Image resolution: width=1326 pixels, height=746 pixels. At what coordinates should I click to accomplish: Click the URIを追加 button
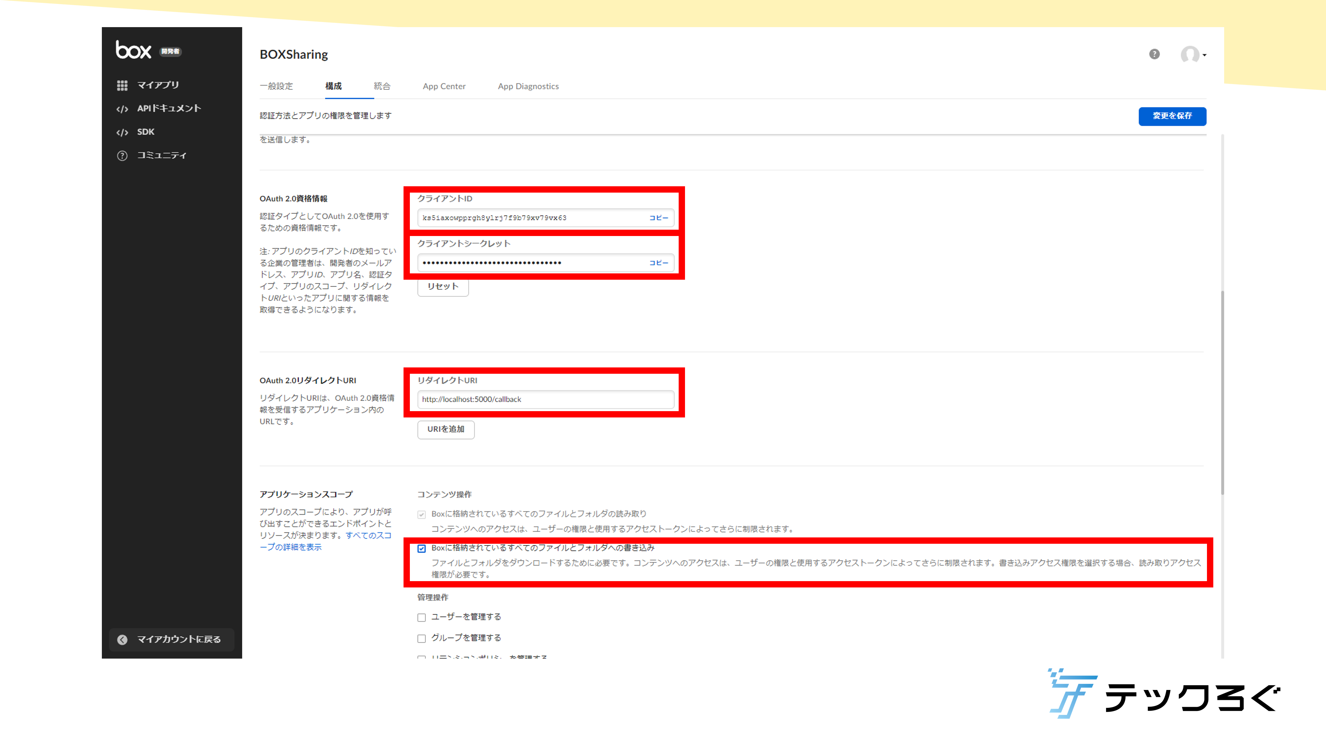(446, 430)
